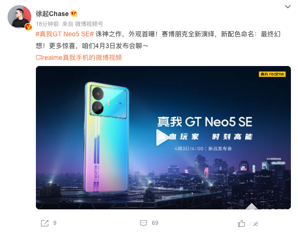Open the 徐起Chase username link
The image size is (298, 232).
(52, 14)
